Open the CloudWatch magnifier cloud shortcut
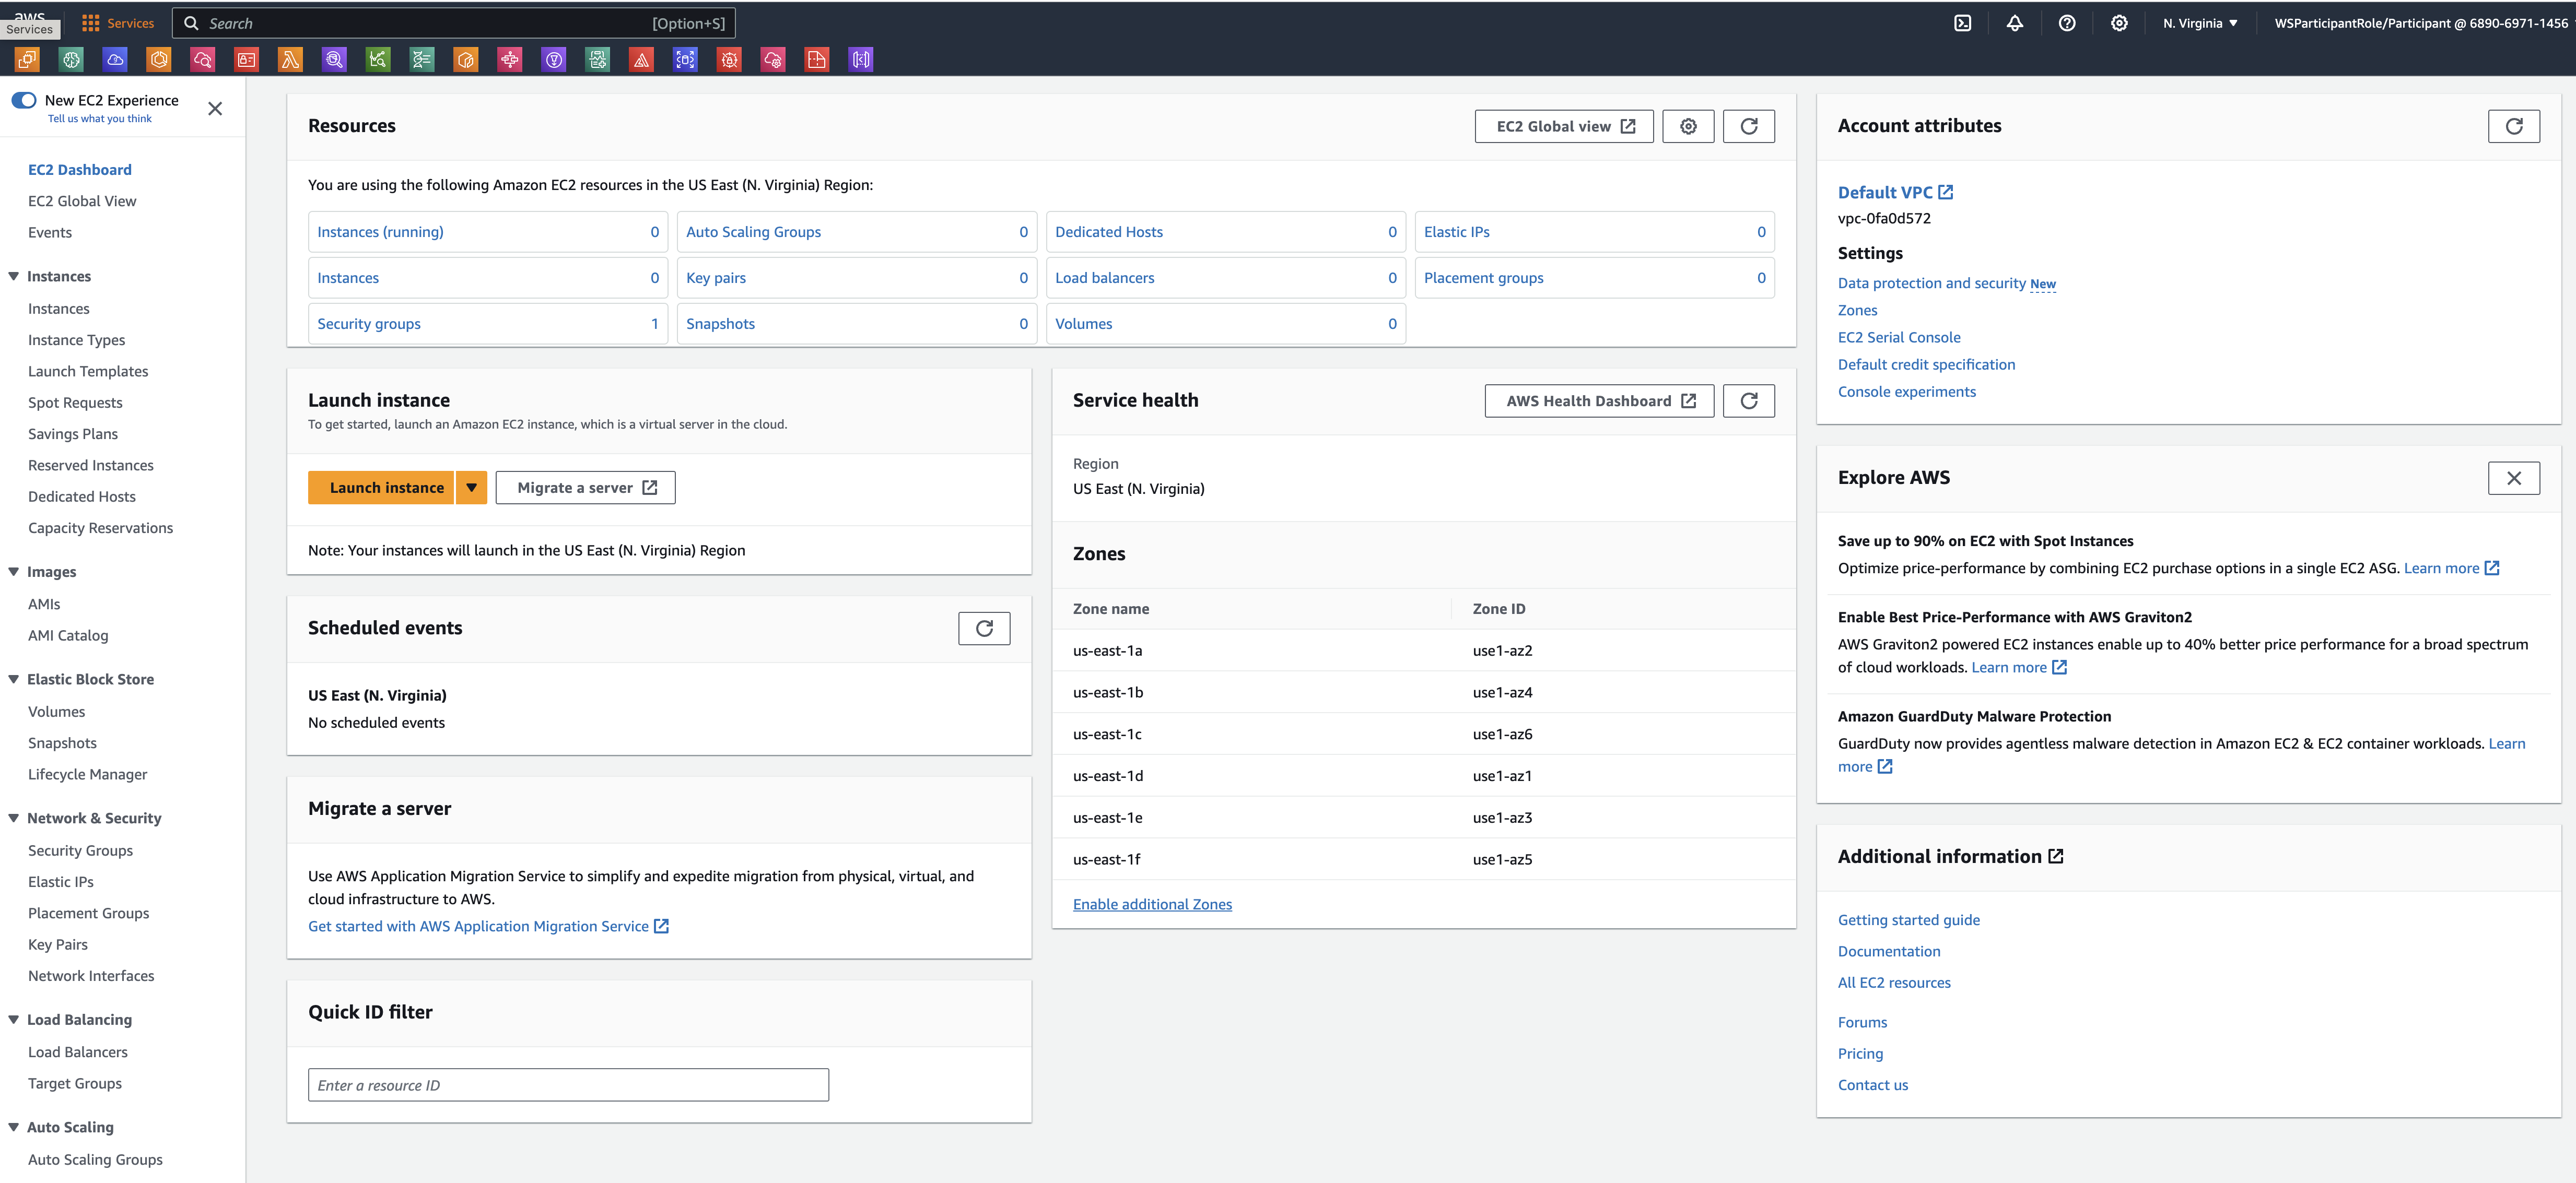 point(203,60)
